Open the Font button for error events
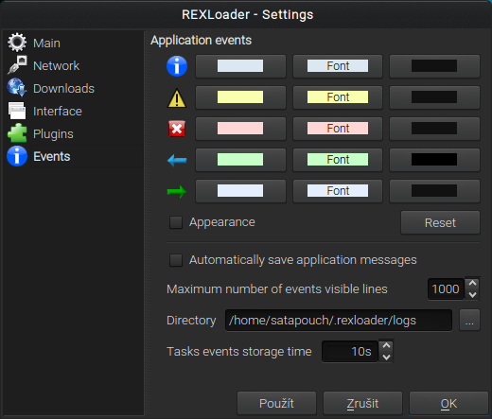 click(338, 129)
